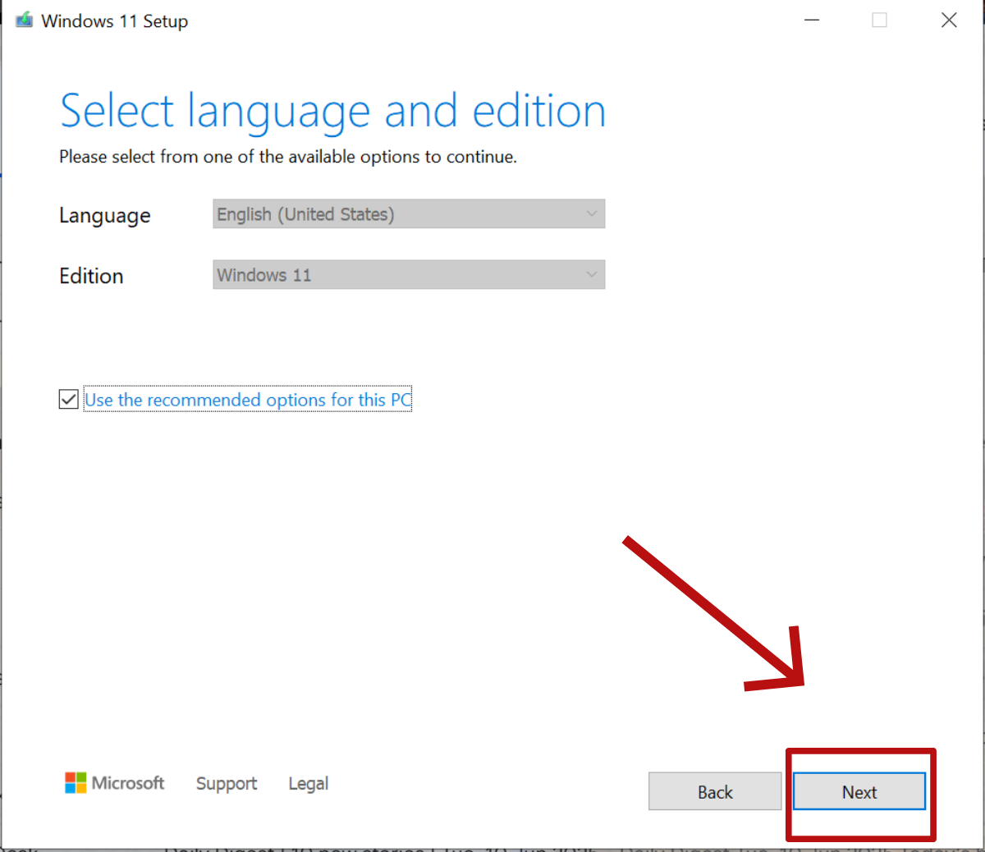Click the Microsoft wordmark text in footer
This screenshot has height=852, width=985.
click(128, 783)
